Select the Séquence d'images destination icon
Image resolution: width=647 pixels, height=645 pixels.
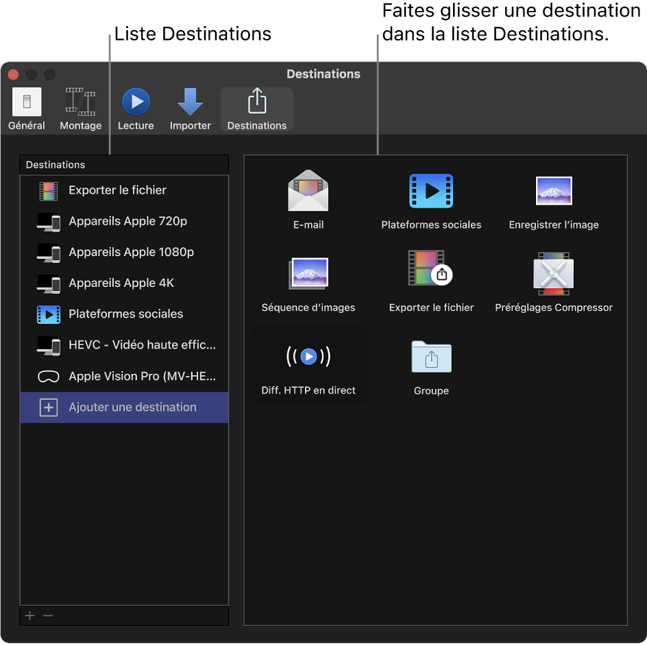click(308, 281)
